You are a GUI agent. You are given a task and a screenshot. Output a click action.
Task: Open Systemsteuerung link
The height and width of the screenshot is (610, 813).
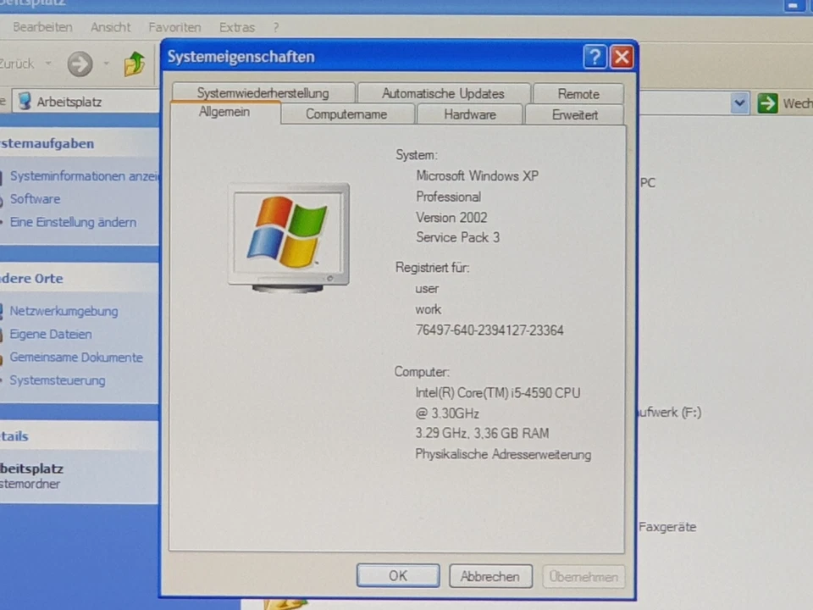click(57, 380)
